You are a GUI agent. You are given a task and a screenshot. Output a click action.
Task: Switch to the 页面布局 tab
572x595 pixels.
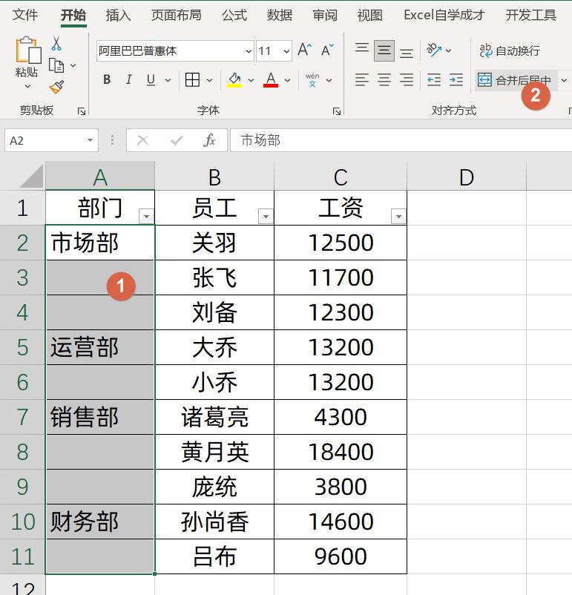click(176, 15)
